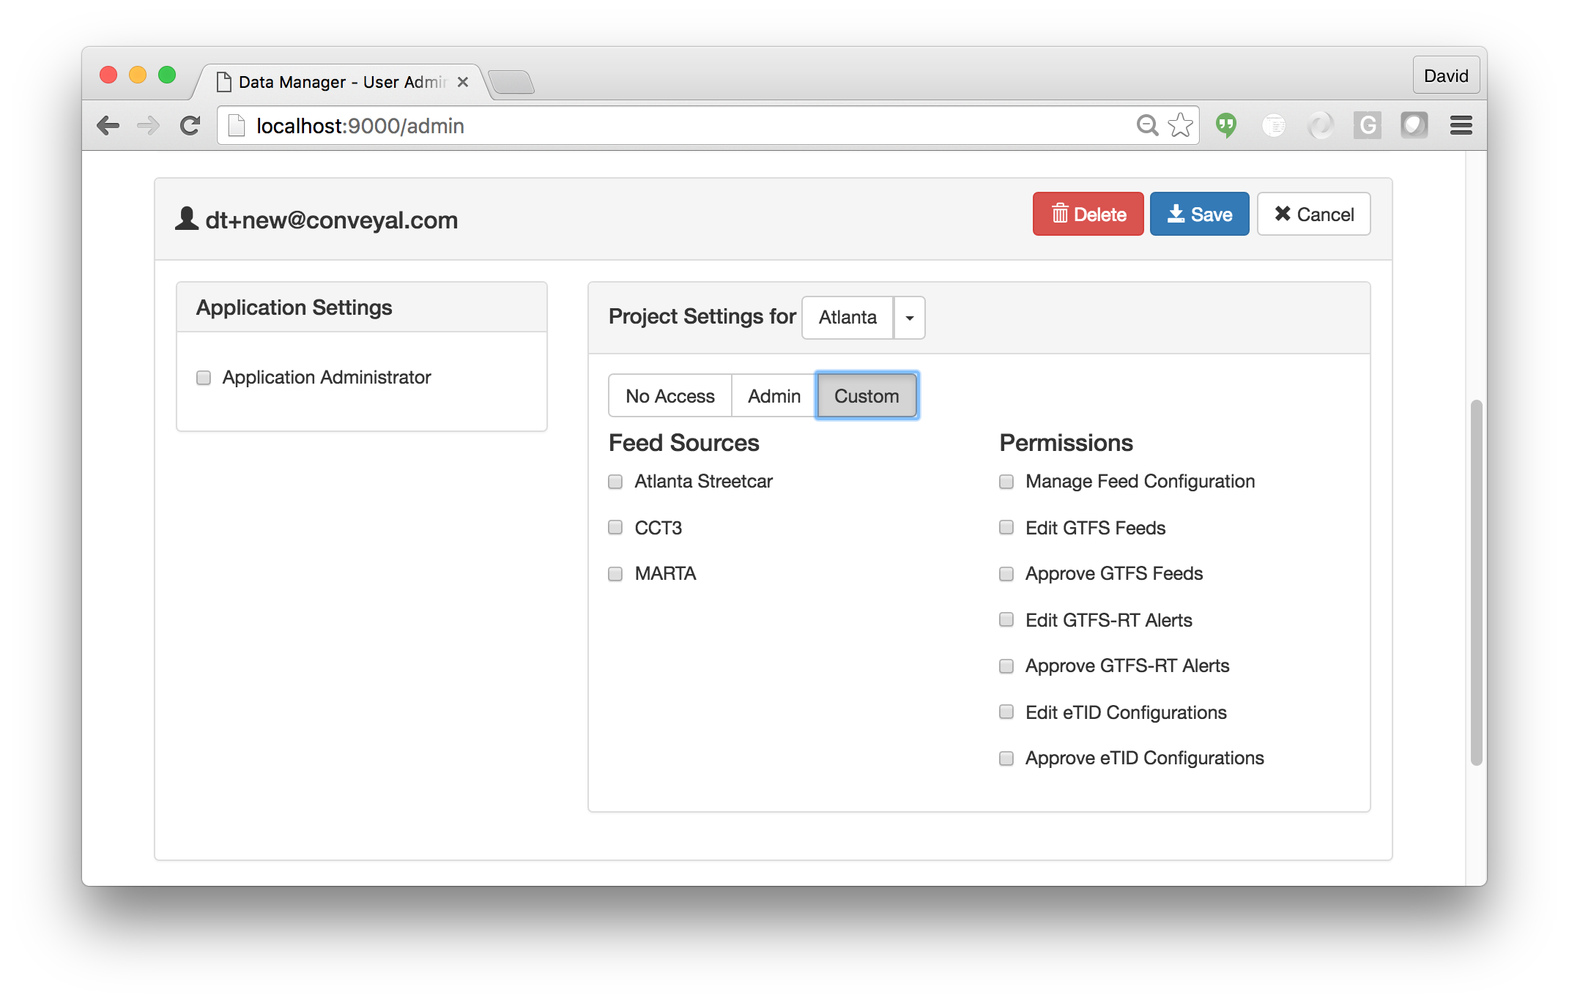Screen dimensions: 1569x1003
Task: Click the shield-shaped extension icon
Action: pyautogui.click(x=1414, y=125)
